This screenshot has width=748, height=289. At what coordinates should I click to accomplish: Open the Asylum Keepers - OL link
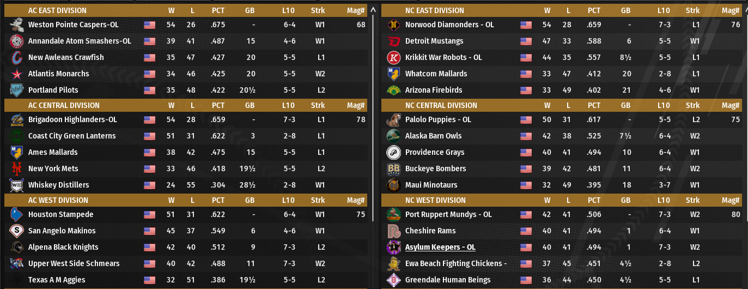tap(440, 247)
